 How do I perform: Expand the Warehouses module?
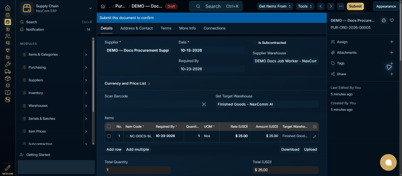86,106
